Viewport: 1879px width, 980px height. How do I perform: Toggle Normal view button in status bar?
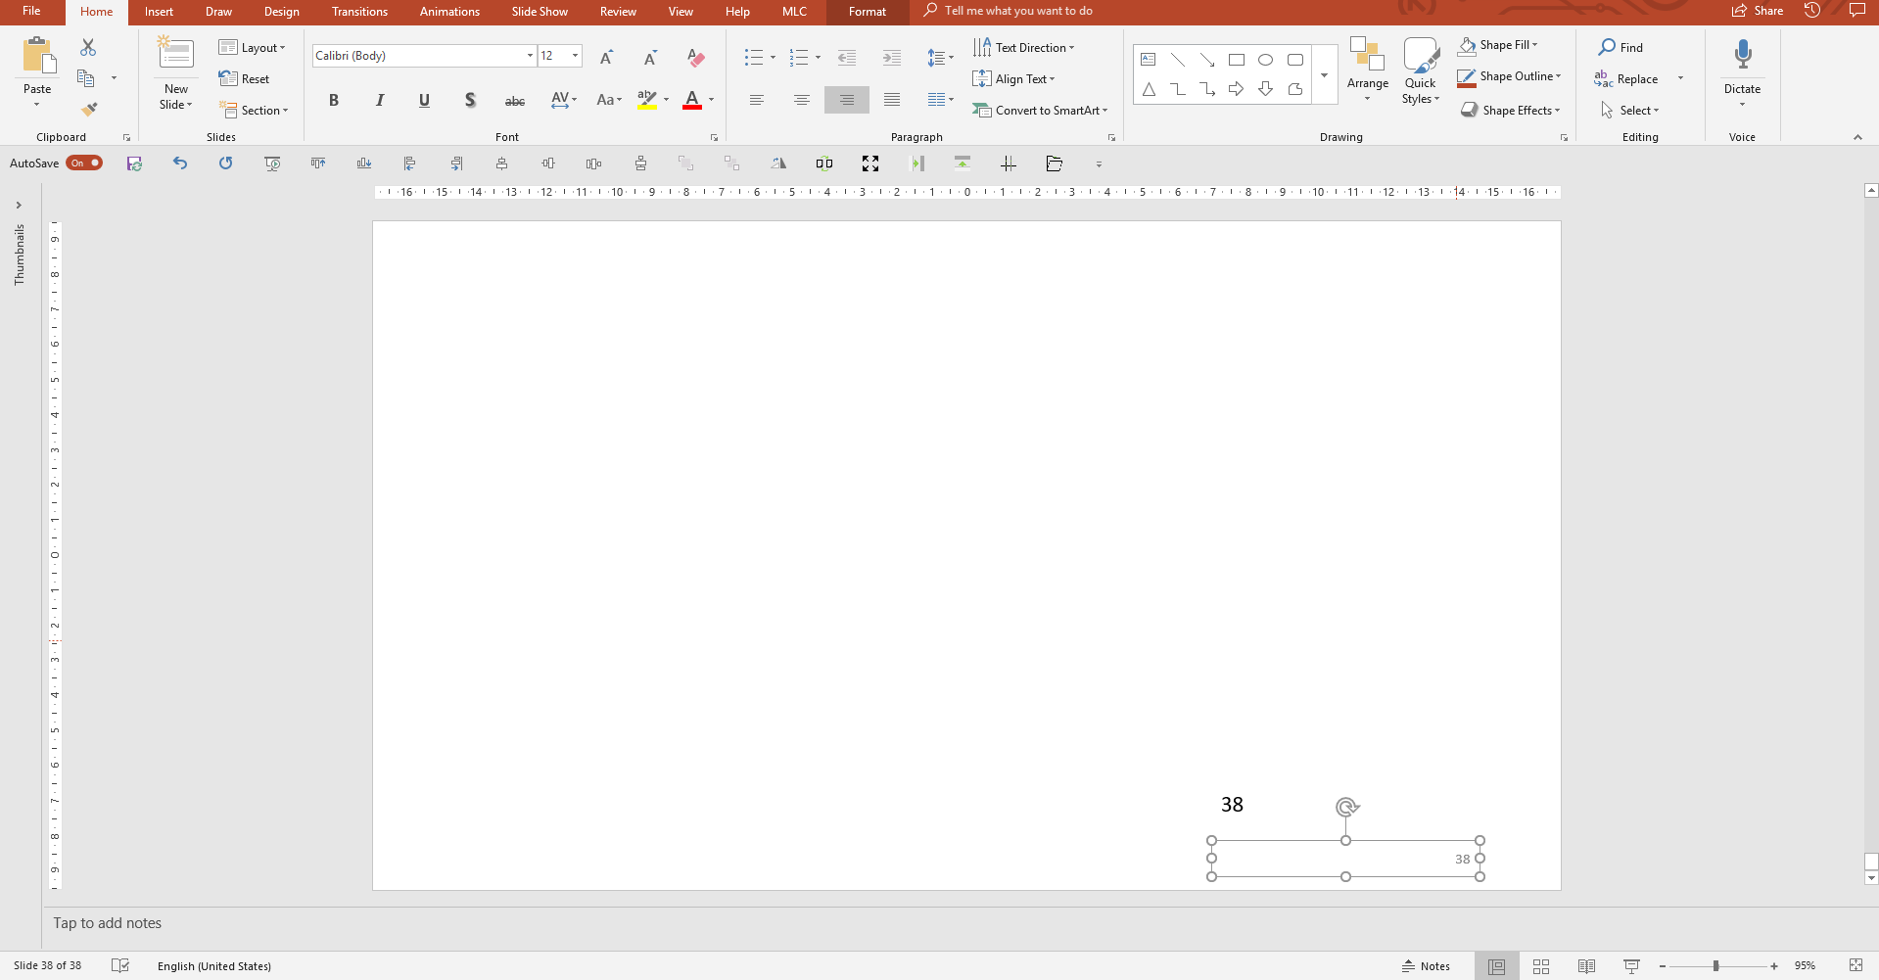tap(1497, 966)
